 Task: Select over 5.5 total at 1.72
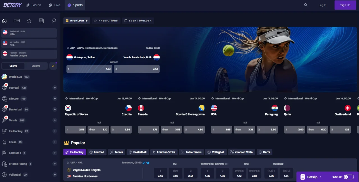click(239, 173)
